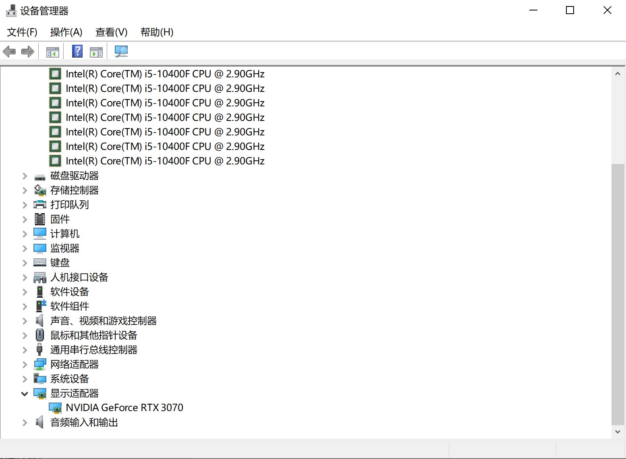Click the scrollbar up arrow
Viewport: 626px width, 459px height.
point(618,74)
